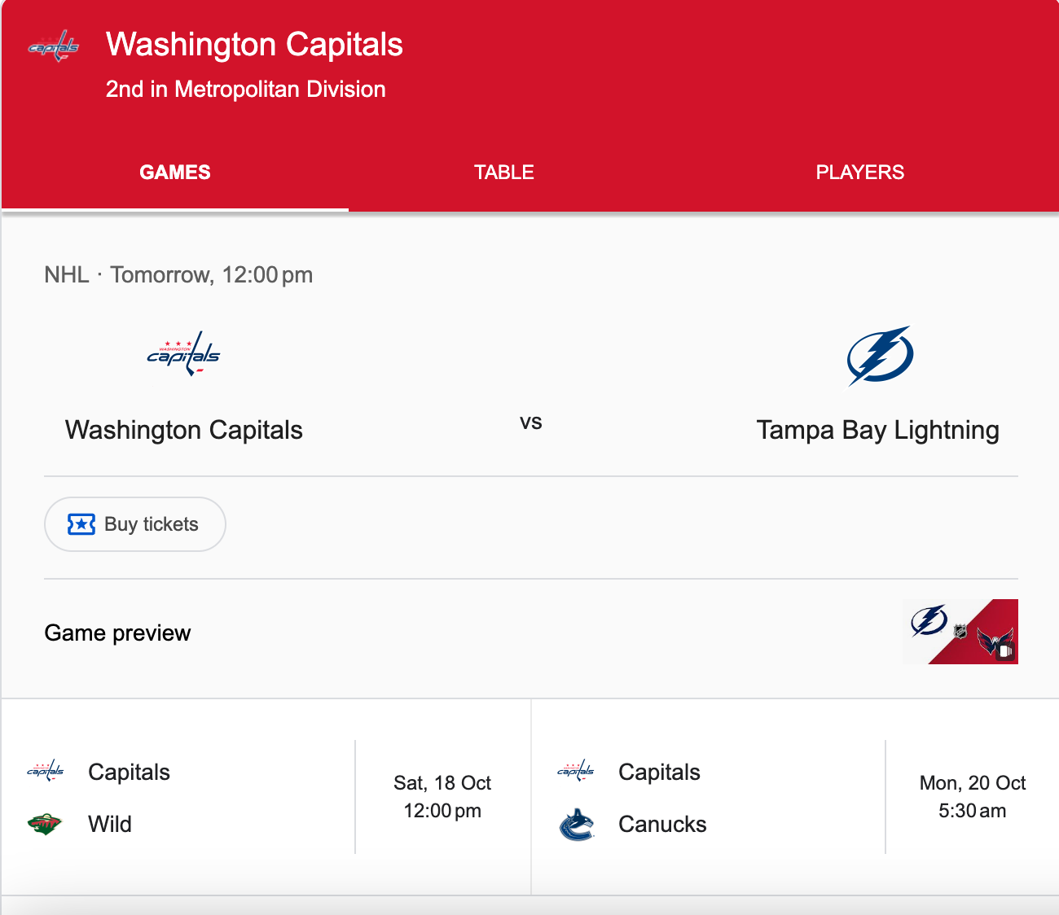Open the Mon, 20 Oct game date
Viewport: 1059px width, 915px height.
click(x=972, y=796)
